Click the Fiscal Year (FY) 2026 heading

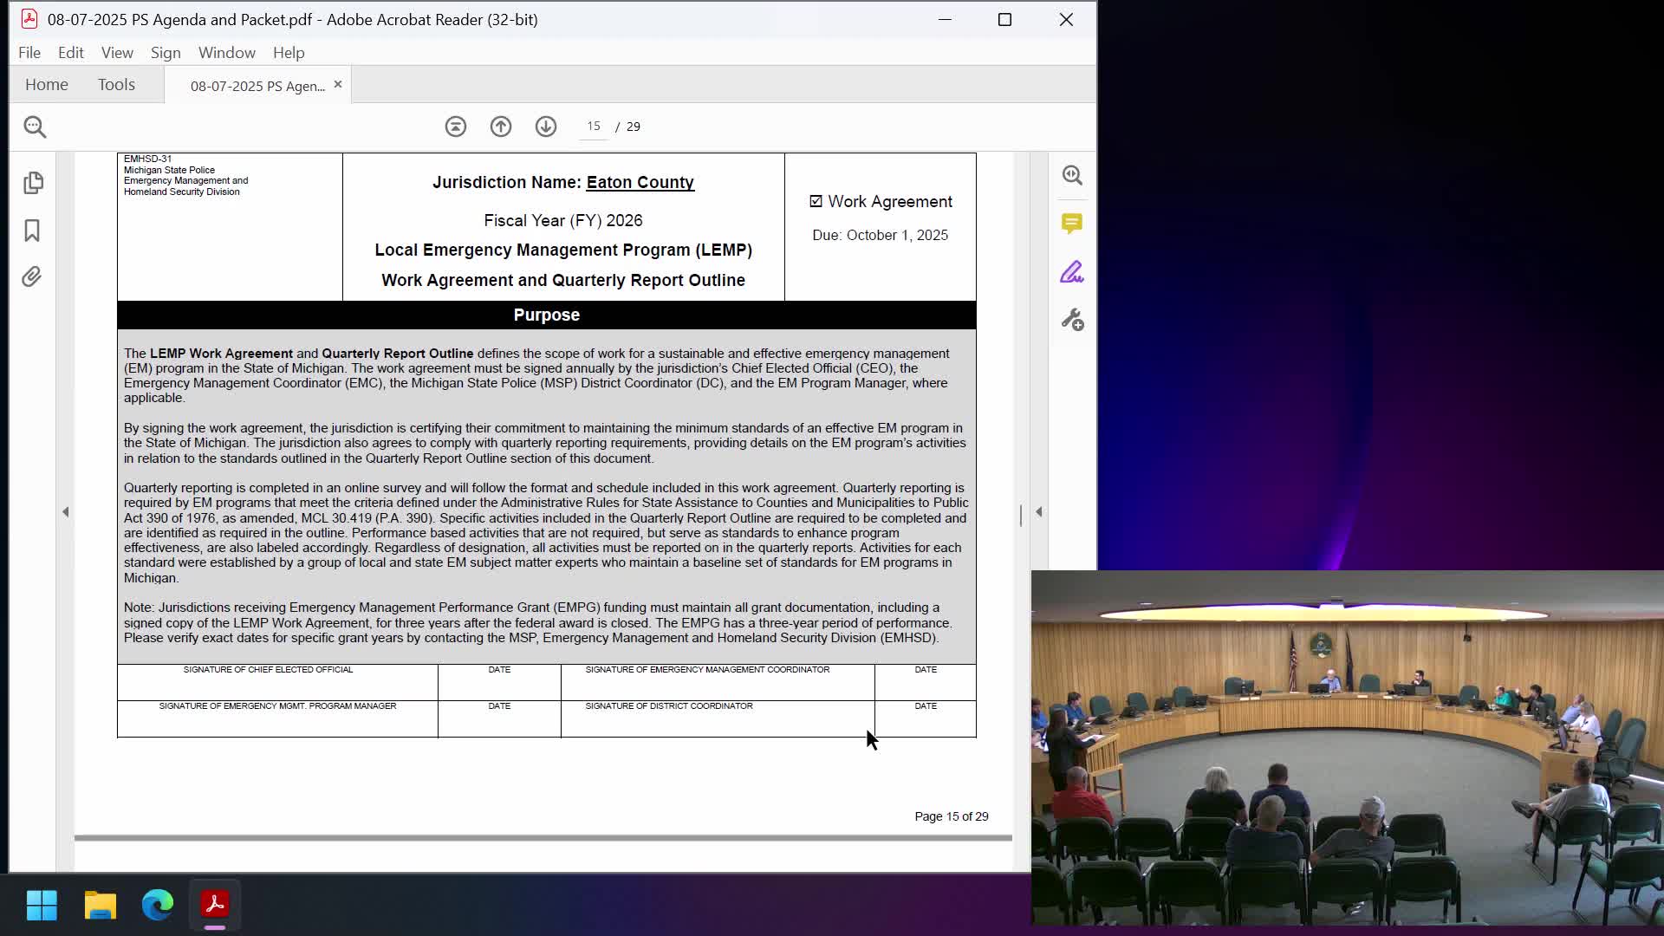(563, 221)
